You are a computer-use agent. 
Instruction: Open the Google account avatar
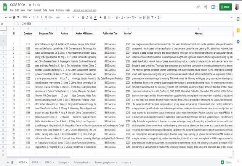(x=237, y=7)
